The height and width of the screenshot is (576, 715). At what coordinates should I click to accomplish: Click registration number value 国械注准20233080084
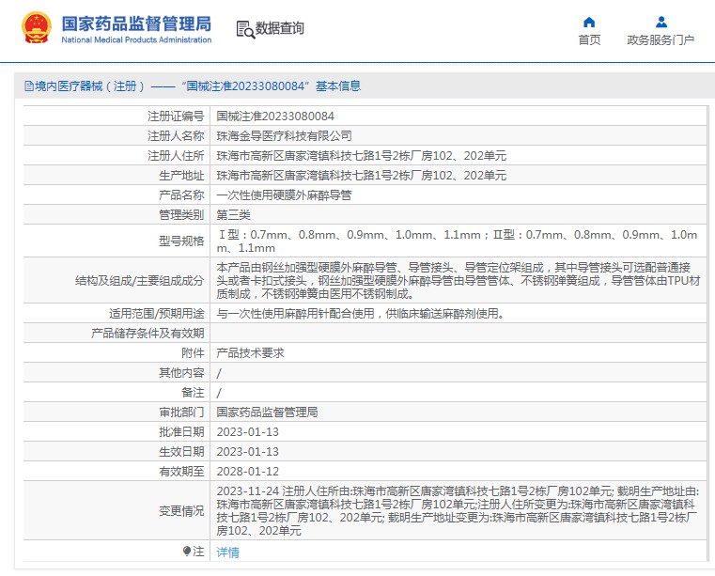(274, 117)
